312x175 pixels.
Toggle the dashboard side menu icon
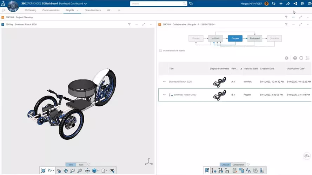3,10
